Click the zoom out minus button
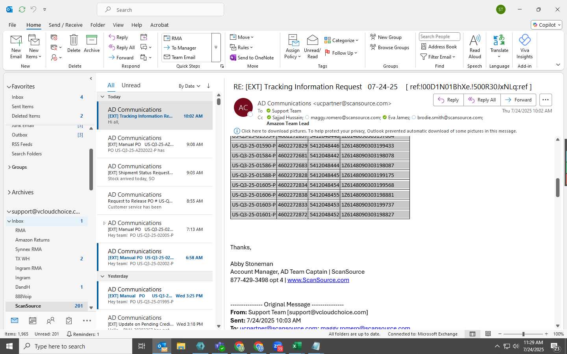The width and height of the screenshot is (567, 354). coord(500,334)
